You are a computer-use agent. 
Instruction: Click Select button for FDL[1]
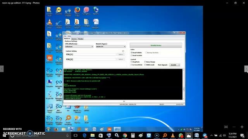[x=121, y=54]
